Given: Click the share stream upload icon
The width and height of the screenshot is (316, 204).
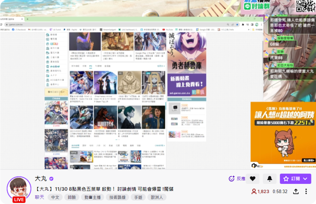Looking at the screenshot, I should click(296, 191).
